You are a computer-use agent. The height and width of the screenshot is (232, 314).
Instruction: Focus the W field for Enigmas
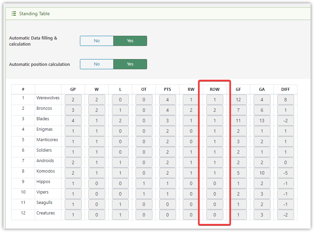click(97, 131)
